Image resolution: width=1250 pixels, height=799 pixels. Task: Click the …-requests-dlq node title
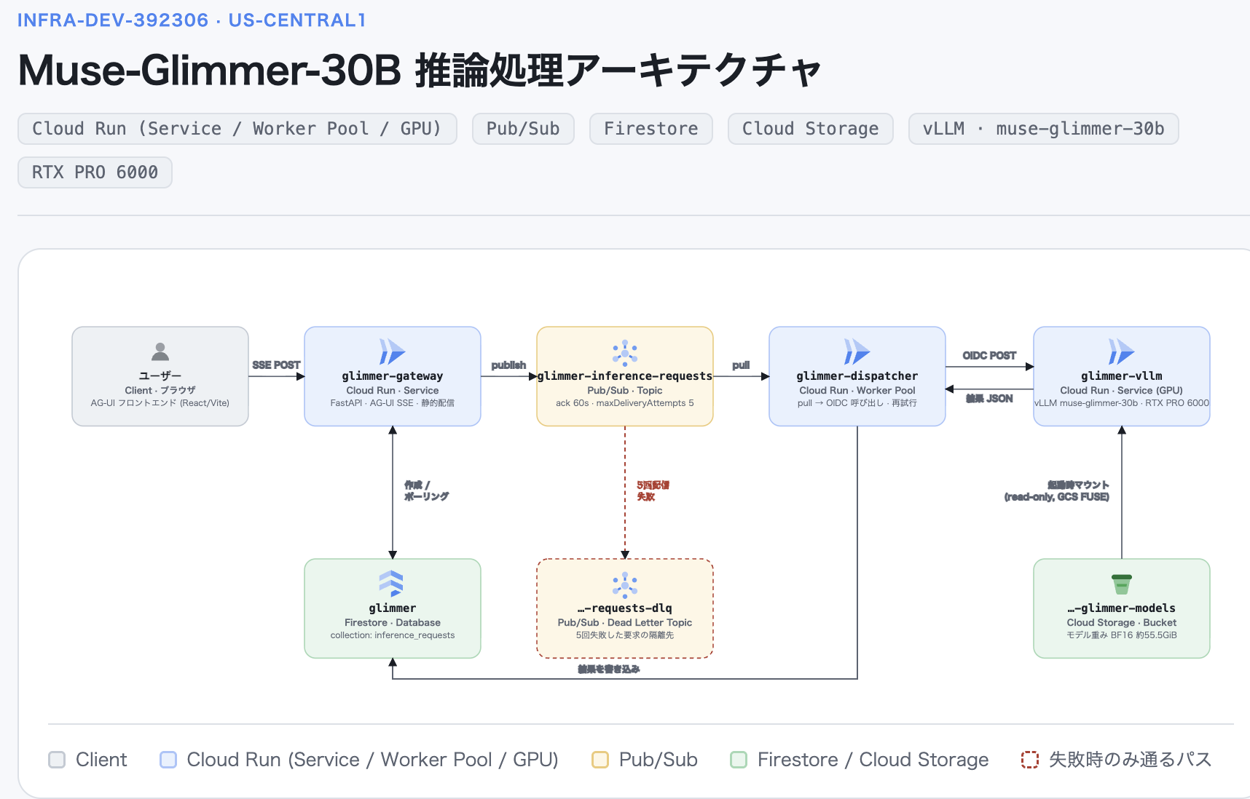coord(625,608)
